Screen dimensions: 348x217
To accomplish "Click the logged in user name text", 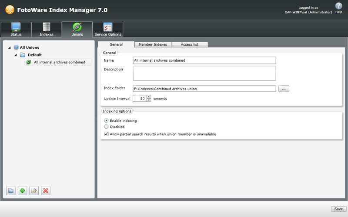I will point(308,12).
